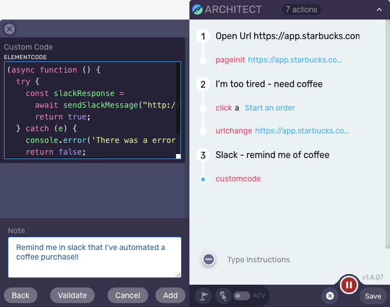This screenshot has width=390, height=307.
Task: Click the Back button
Action: click(21, 295)
